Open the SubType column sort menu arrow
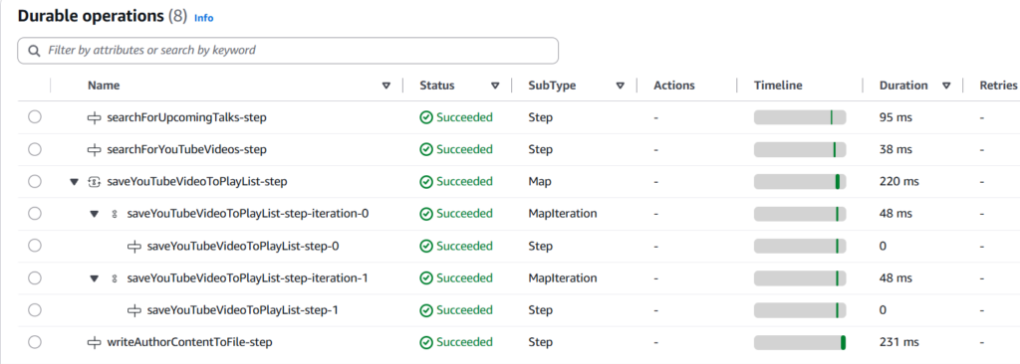 [620, 86]
